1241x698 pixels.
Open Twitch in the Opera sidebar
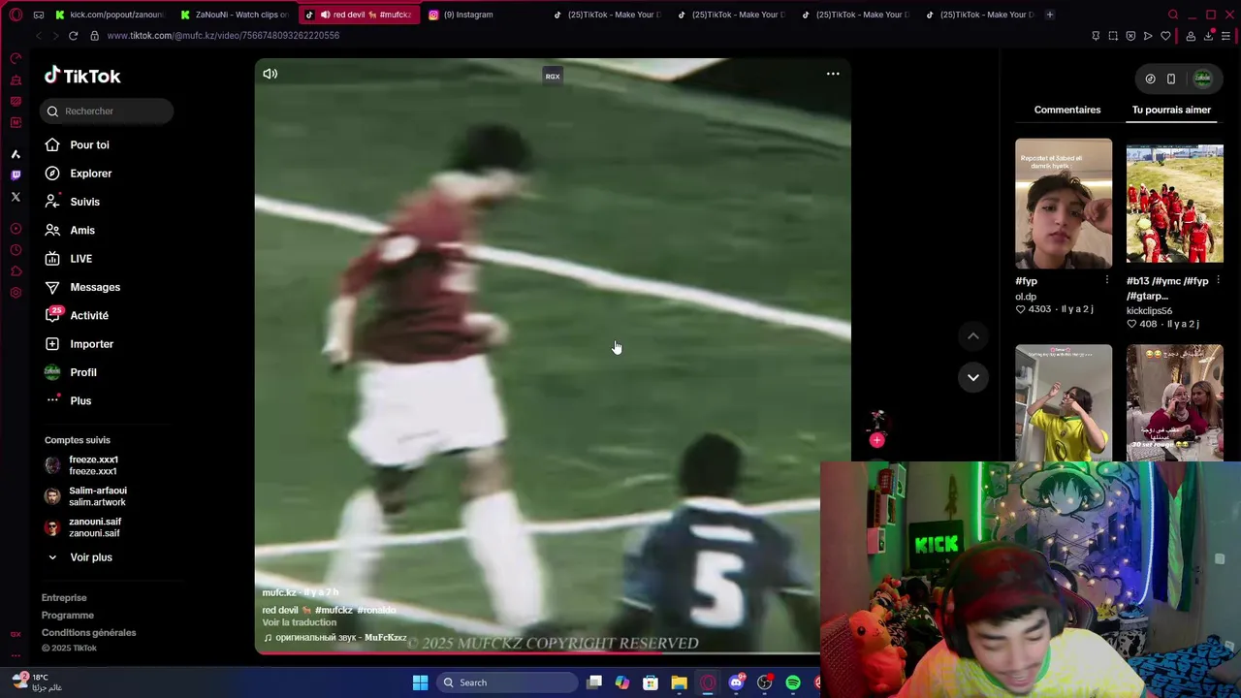coord(16,175)
